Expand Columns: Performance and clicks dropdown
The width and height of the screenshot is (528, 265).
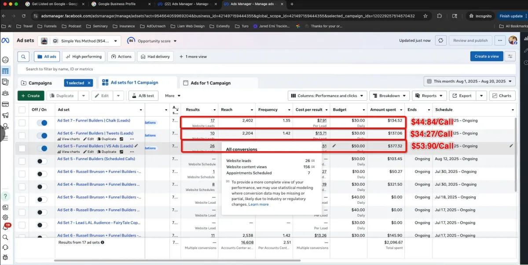click(327, 96)
